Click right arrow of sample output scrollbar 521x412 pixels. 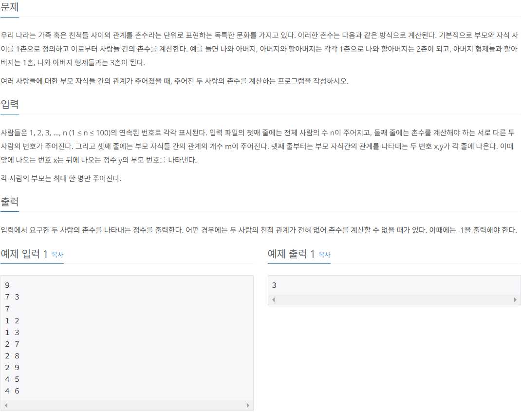click(x=515, y=300)
